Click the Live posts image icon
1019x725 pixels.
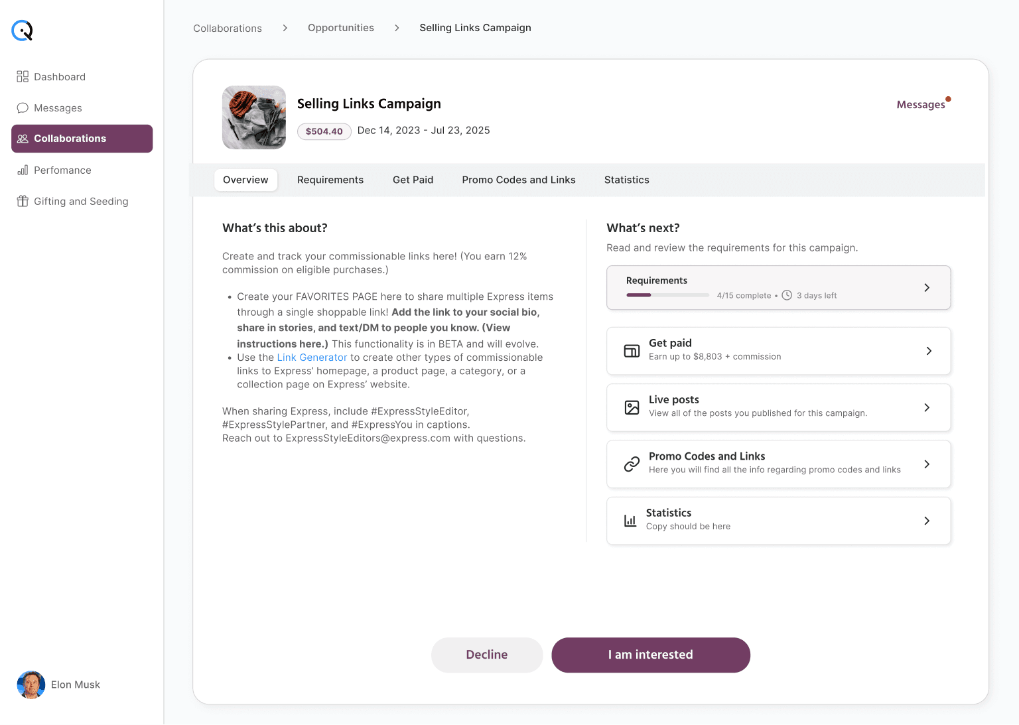pyautogui.click(x=632, y=407)
